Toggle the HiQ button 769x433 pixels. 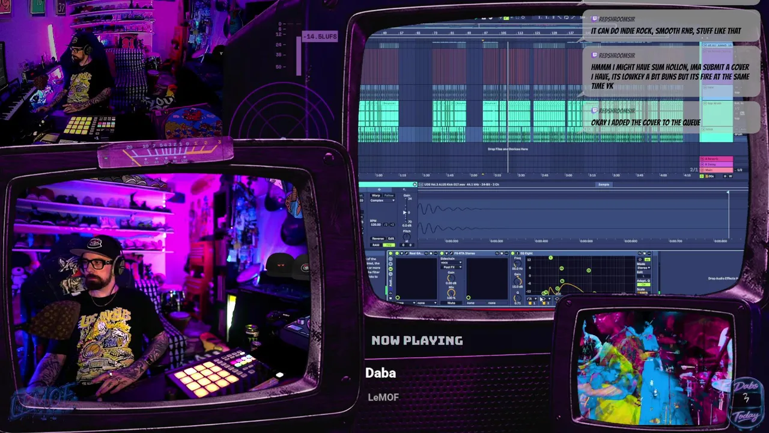389,245
